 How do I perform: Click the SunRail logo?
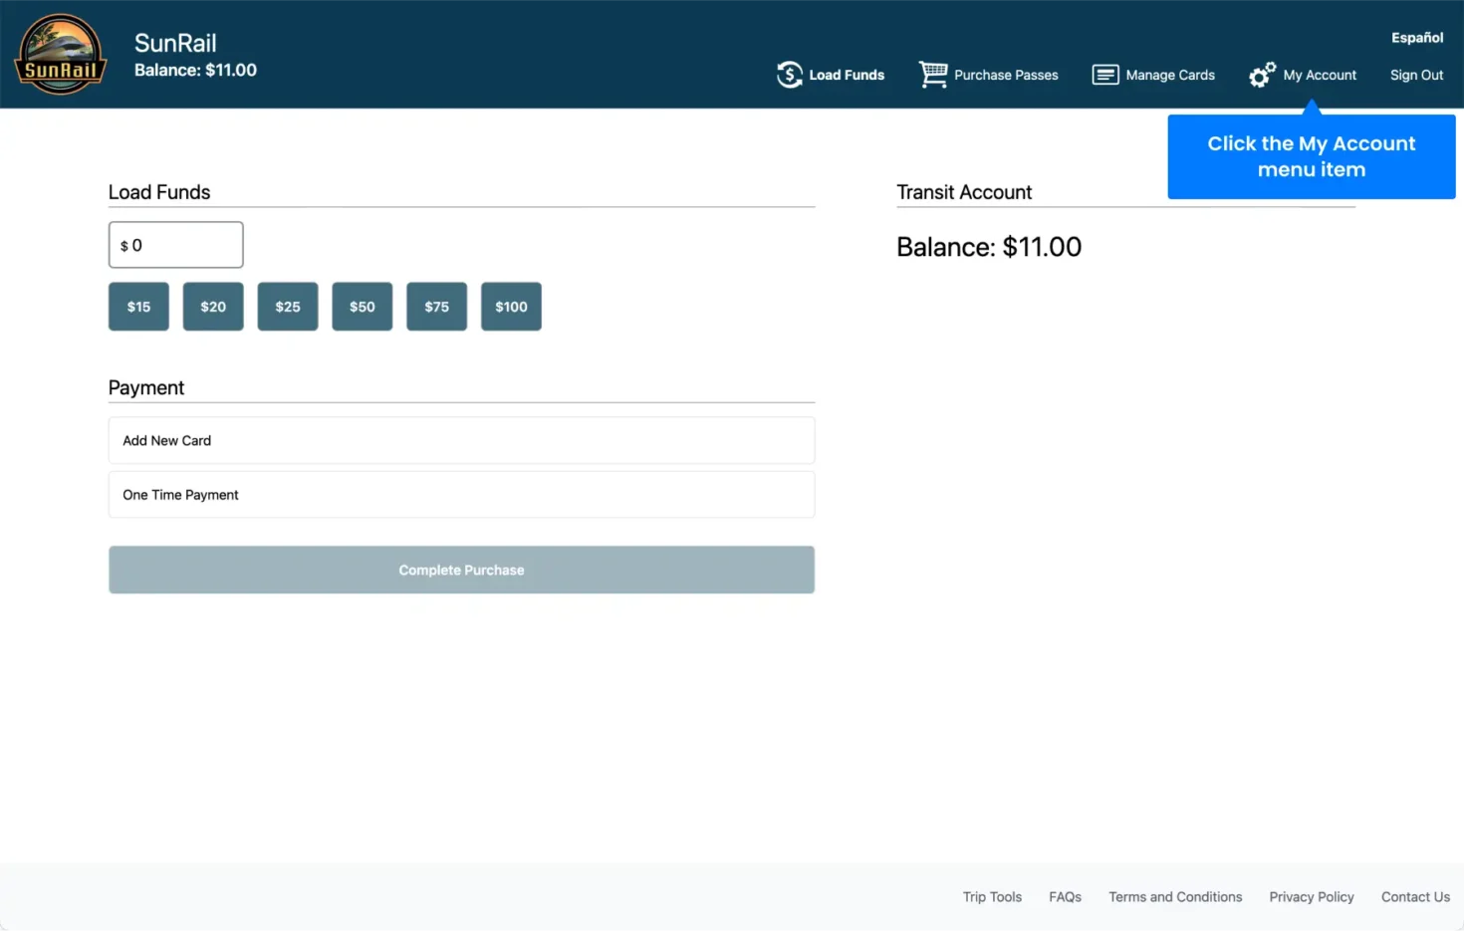(x=60, y=54)
